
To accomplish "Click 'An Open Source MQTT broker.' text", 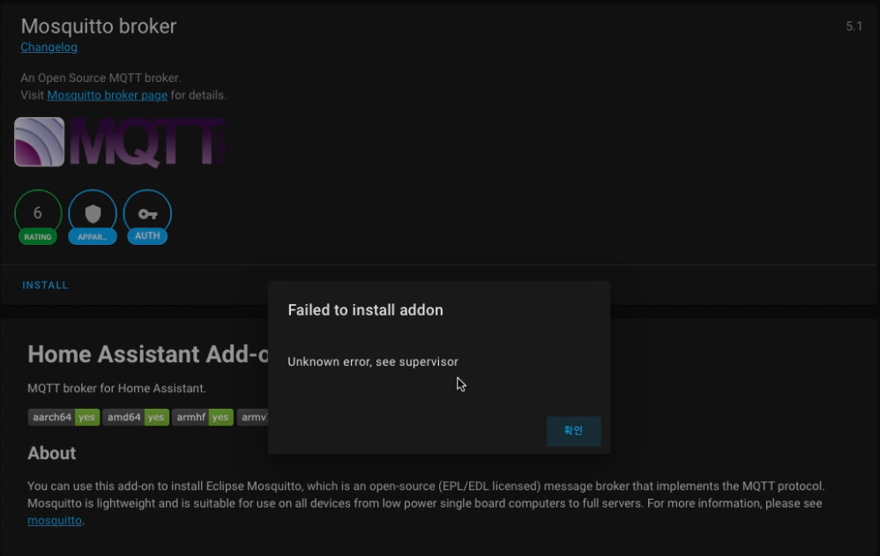I will (x=101, y=78).
